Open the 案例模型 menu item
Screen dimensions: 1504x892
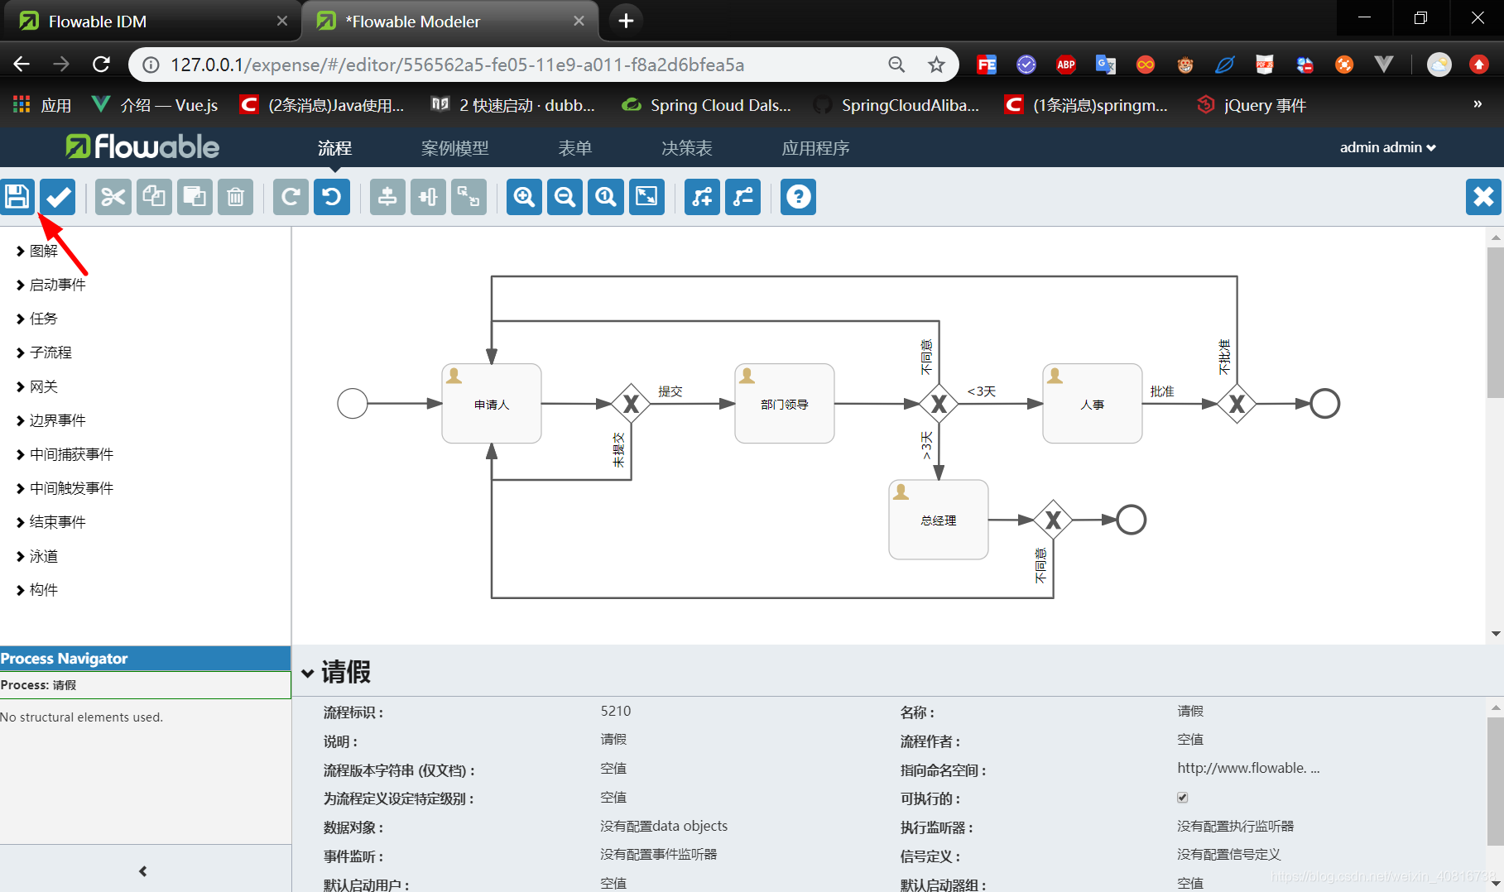(x=454, y=147)
